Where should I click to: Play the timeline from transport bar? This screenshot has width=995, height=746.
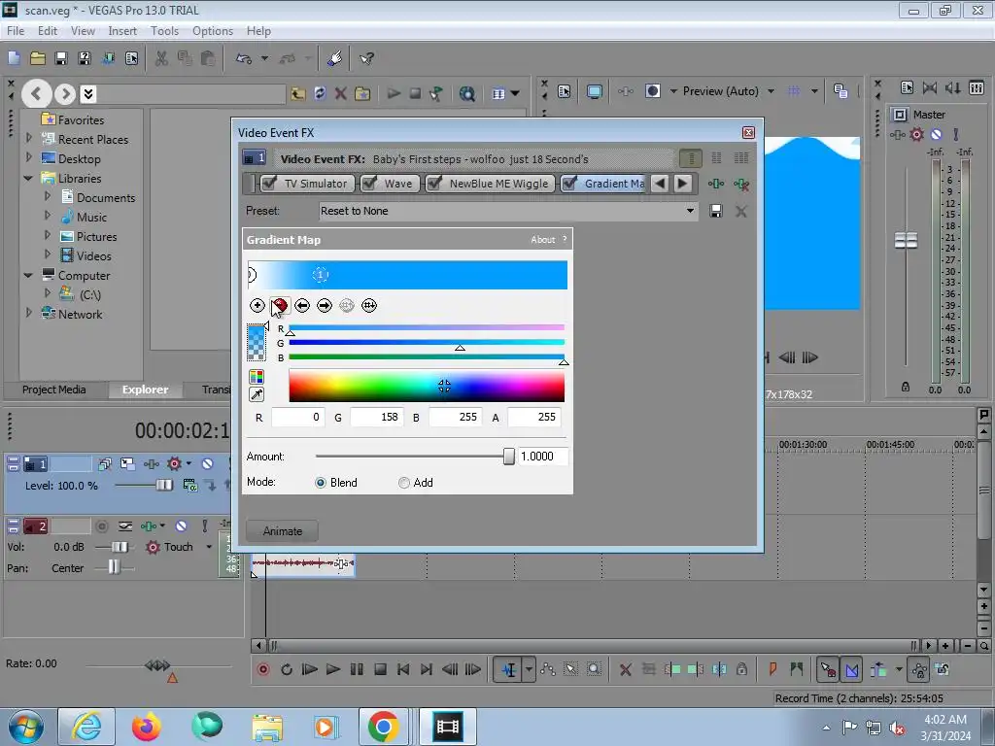coord(332,669)
